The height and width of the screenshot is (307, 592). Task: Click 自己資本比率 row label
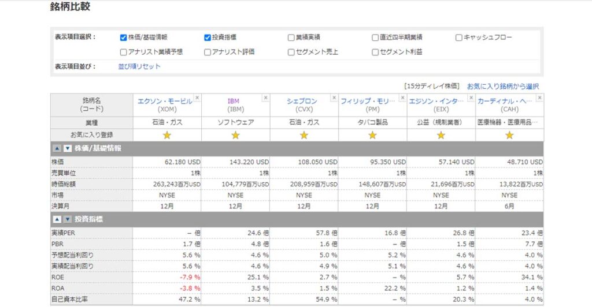coord(69,299)
